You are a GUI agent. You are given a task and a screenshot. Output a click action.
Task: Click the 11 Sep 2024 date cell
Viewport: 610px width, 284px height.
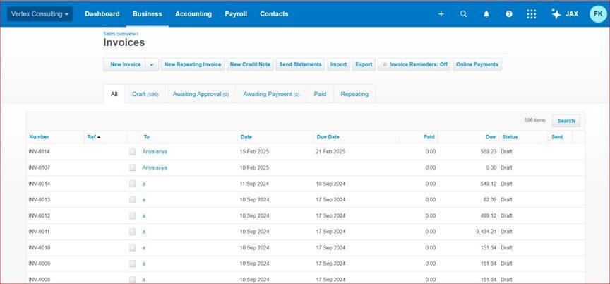coord(254,184)
